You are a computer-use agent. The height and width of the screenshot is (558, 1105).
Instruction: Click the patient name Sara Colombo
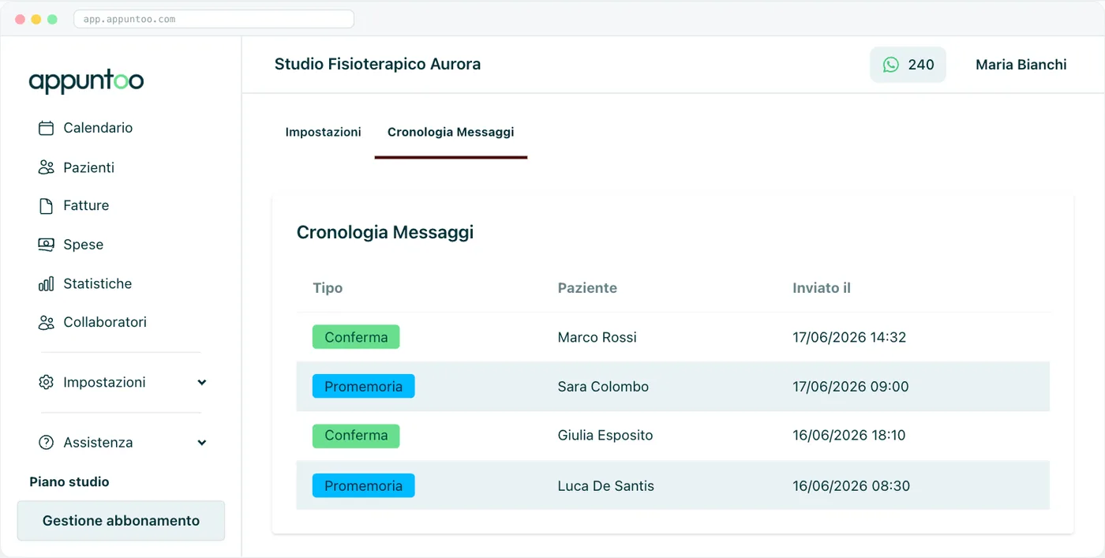603,387
